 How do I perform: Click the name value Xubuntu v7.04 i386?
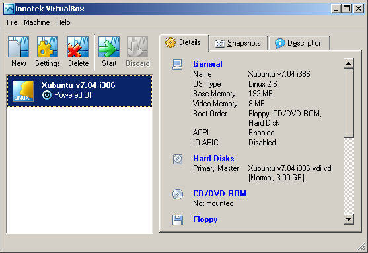coord(279,74)
